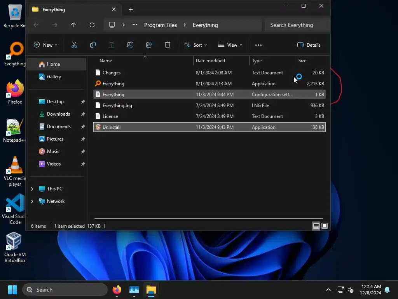Viewport: 398px width, 299px height.
Task: Open the chevron after the monitor breadcrumb icon
Action: click(124, 25)
